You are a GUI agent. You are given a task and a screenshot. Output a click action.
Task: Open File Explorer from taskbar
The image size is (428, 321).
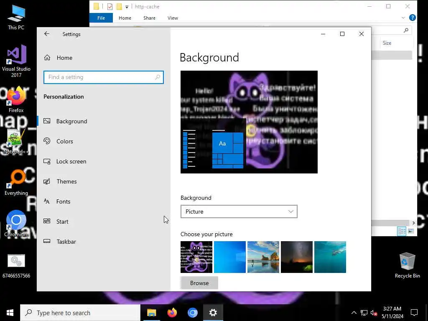coord(151,313)
